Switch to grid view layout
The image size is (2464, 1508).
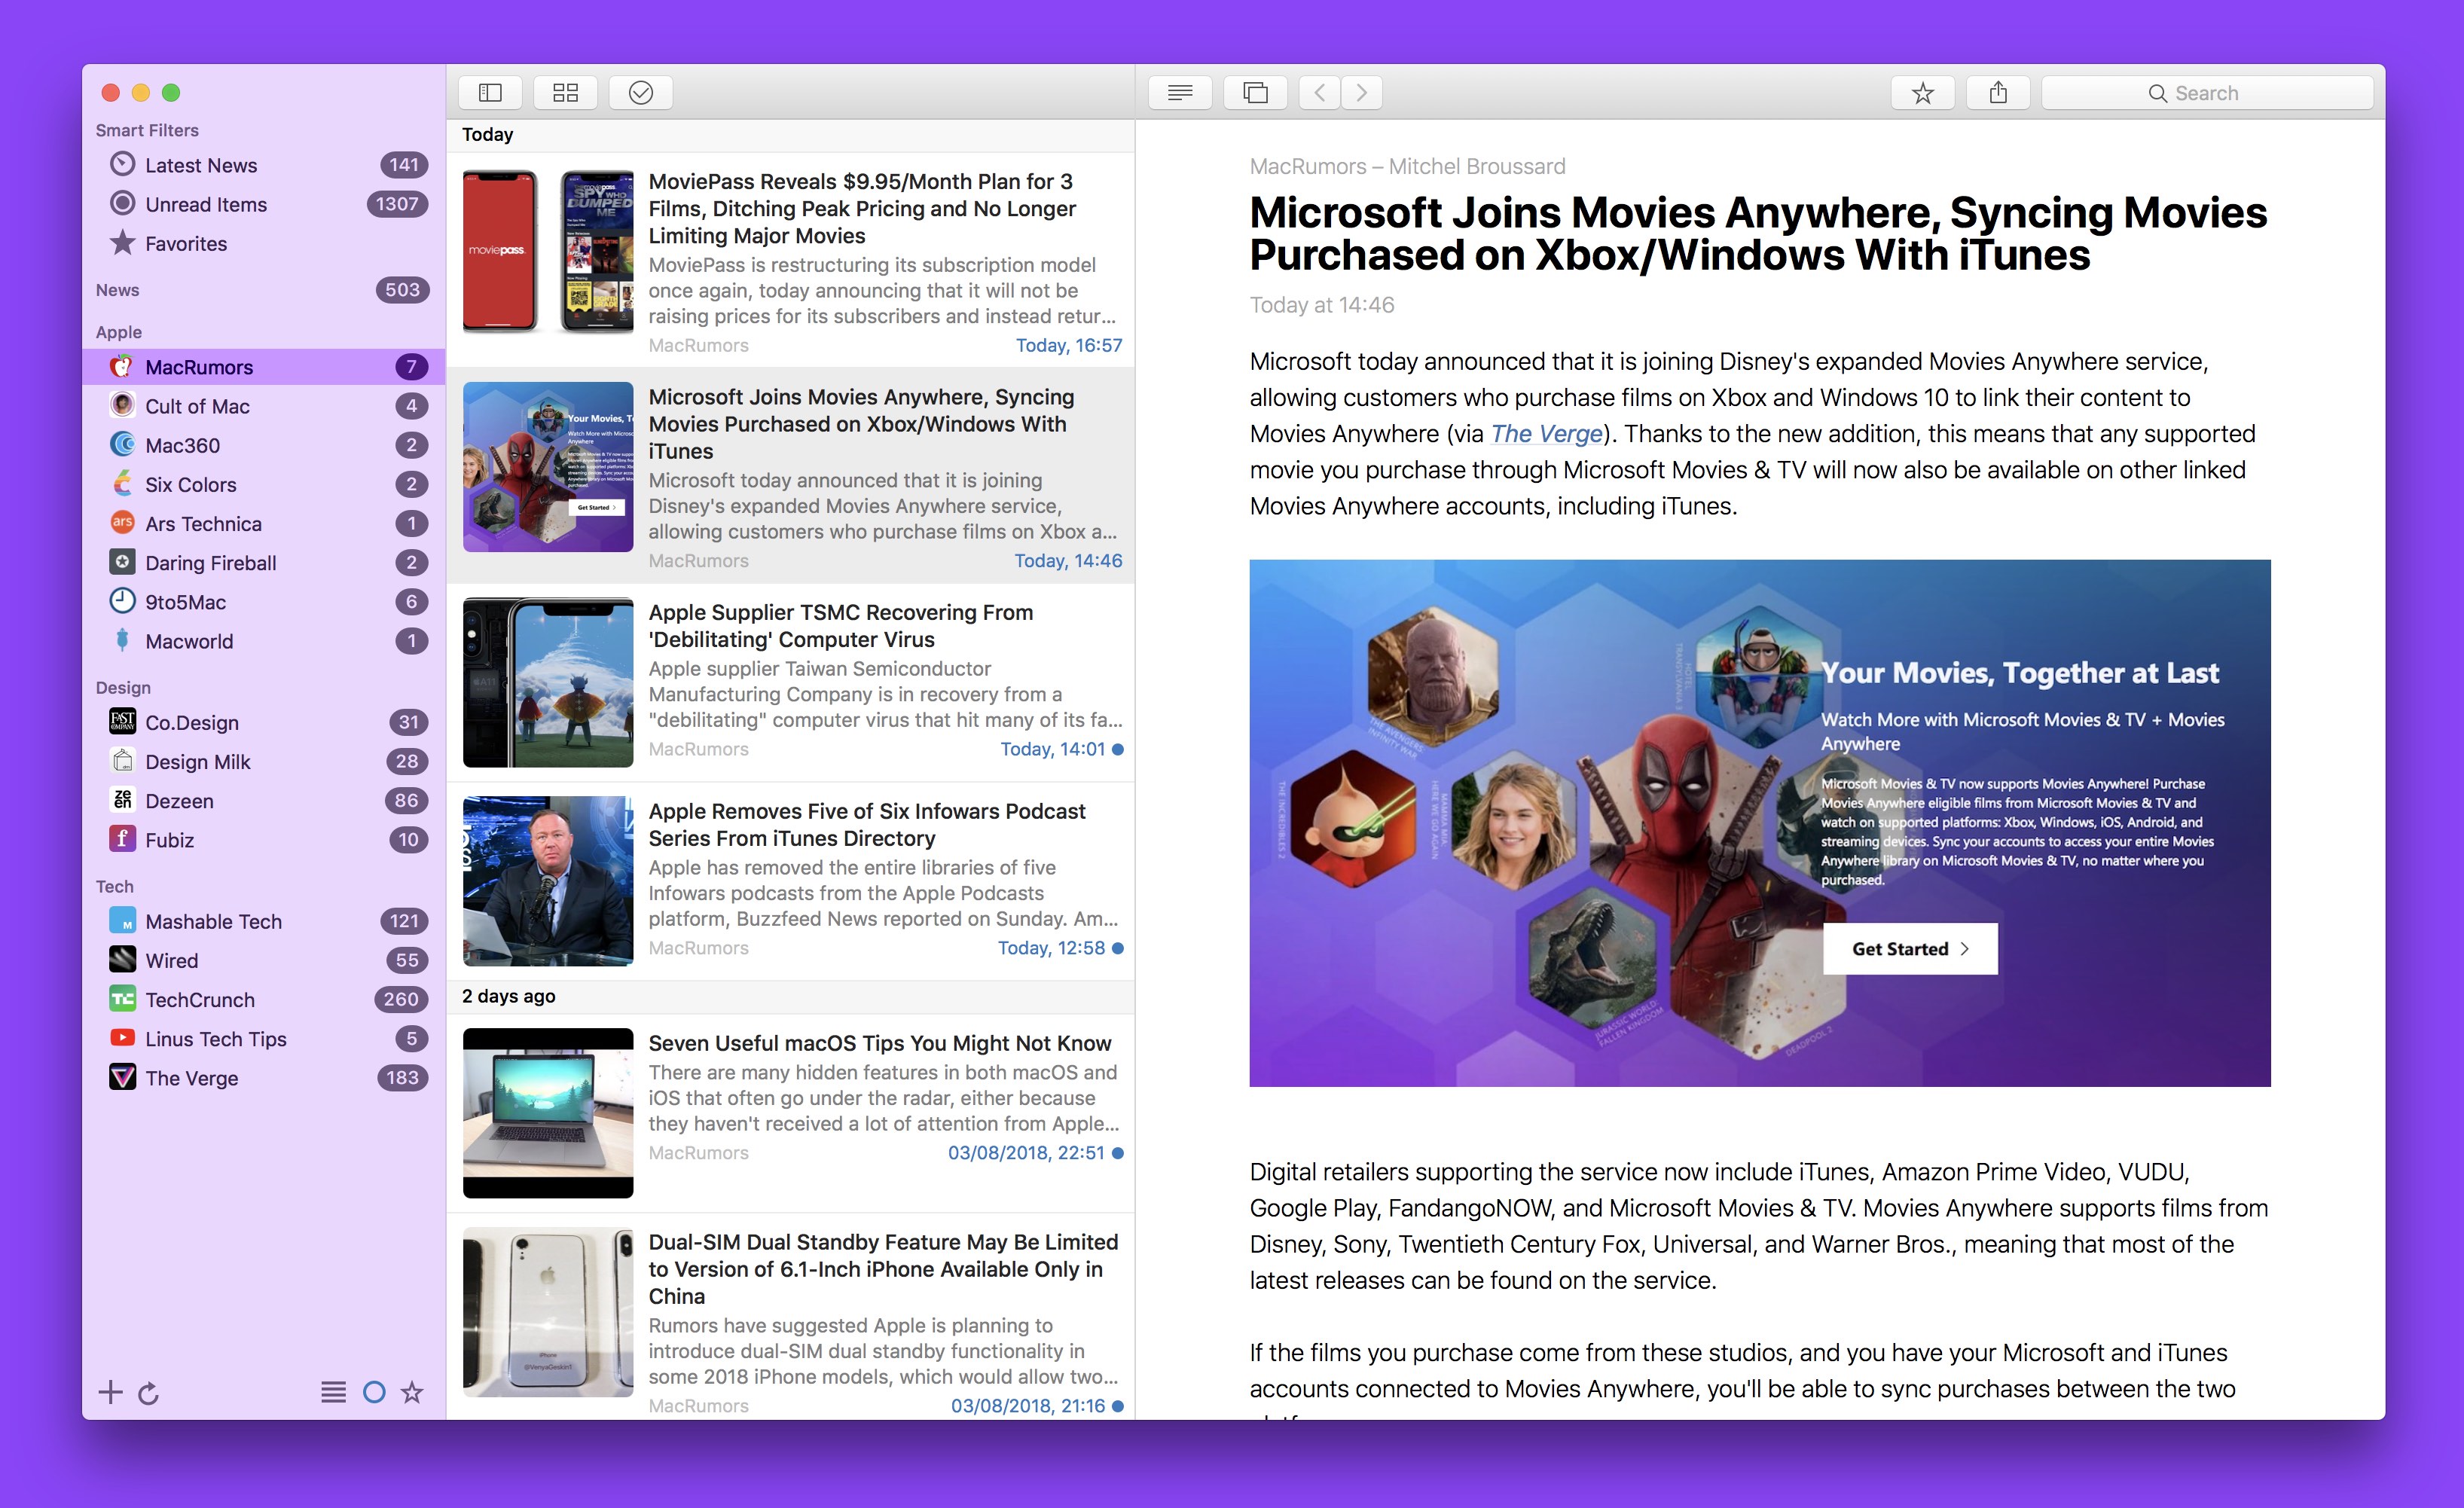tap(565, 93)
